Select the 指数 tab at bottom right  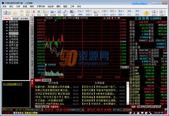click(x=134, y=106)
